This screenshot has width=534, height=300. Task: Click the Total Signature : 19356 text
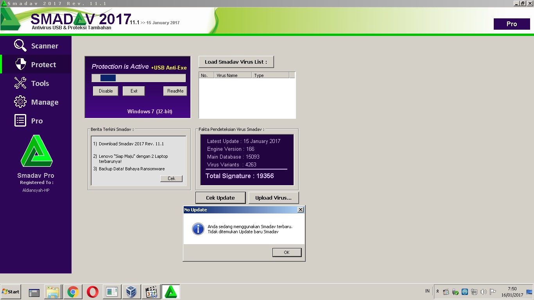[240, 176]
